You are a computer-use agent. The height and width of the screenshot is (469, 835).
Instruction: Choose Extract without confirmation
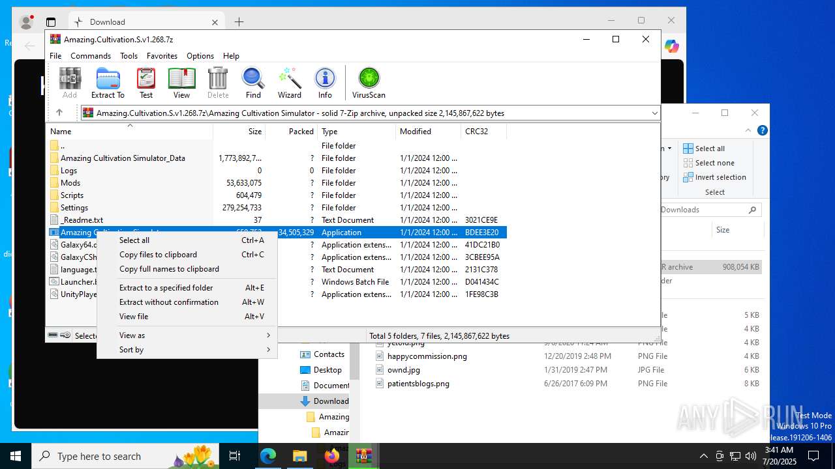(x=187, y=302)
